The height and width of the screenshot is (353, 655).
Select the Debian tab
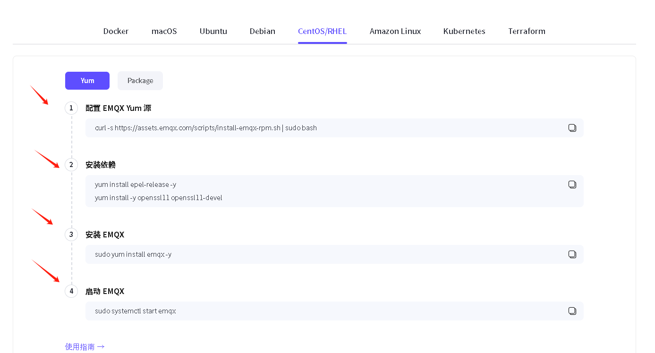coord(262,31)
